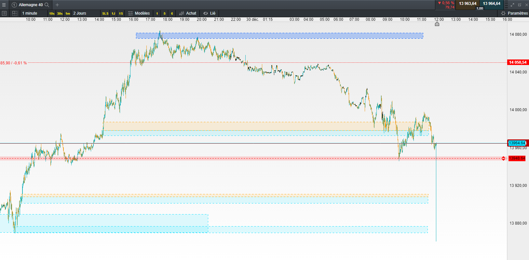Click the Achat buy button
Viewport: 529px width, 260px height.
click(x=188, y=13)
